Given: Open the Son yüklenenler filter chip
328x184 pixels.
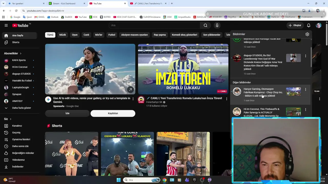Looking at the screenshot, I should [212, 35].
